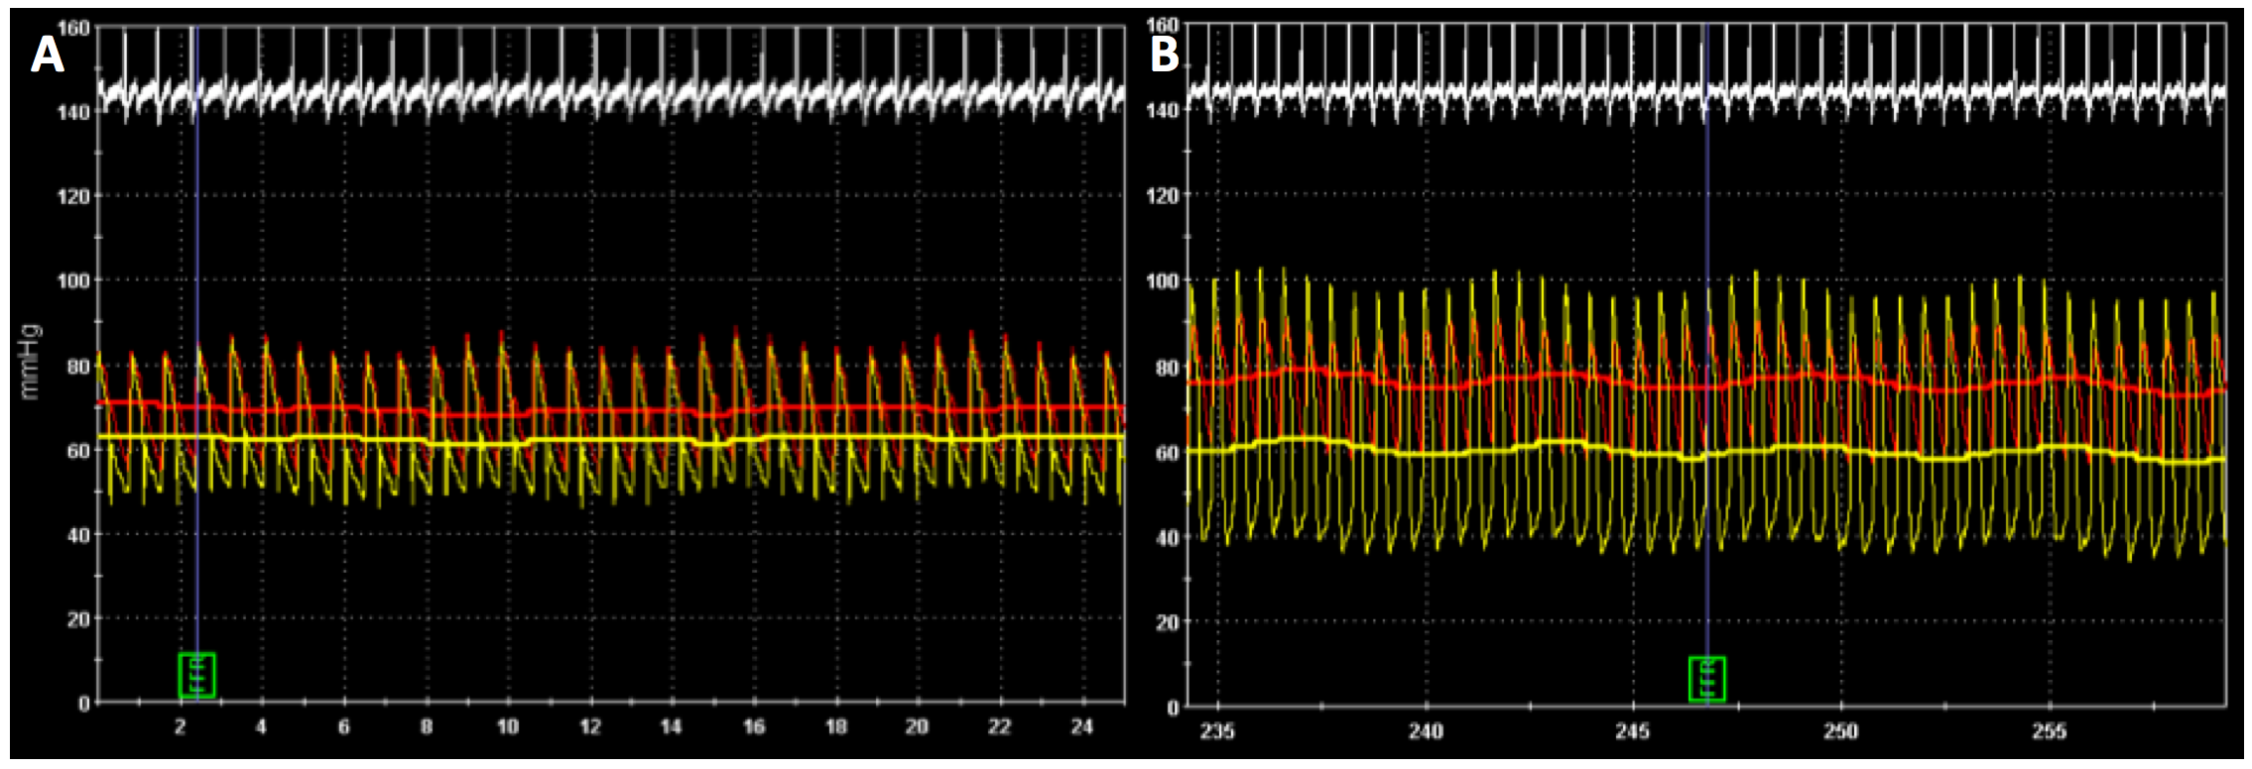Click the 240 second tick in panel B

[1426, 731]
